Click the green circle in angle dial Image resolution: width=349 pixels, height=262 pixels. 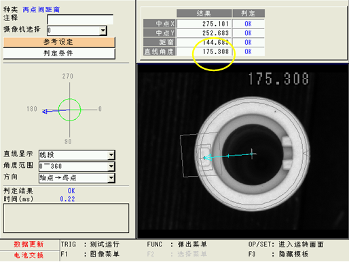[x=69, y=110]
